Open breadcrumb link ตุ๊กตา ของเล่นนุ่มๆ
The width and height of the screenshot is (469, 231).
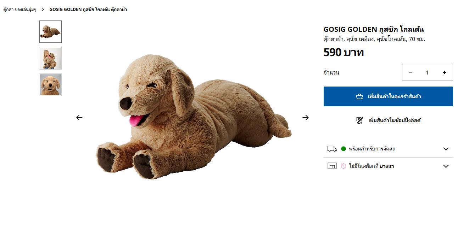(19, 9)
